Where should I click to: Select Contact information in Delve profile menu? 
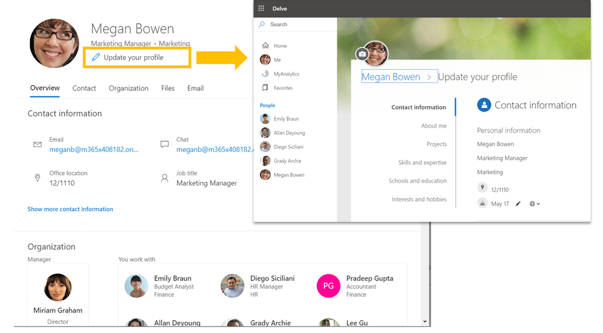(419, 107)
